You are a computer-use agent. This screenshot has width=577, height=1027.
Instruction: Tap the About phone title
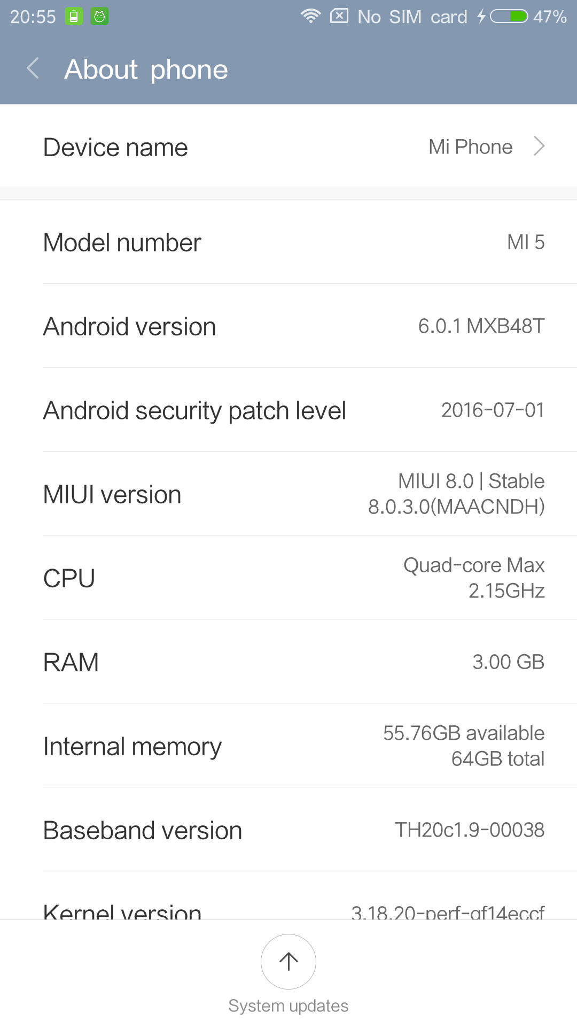[x=146, y=70]
